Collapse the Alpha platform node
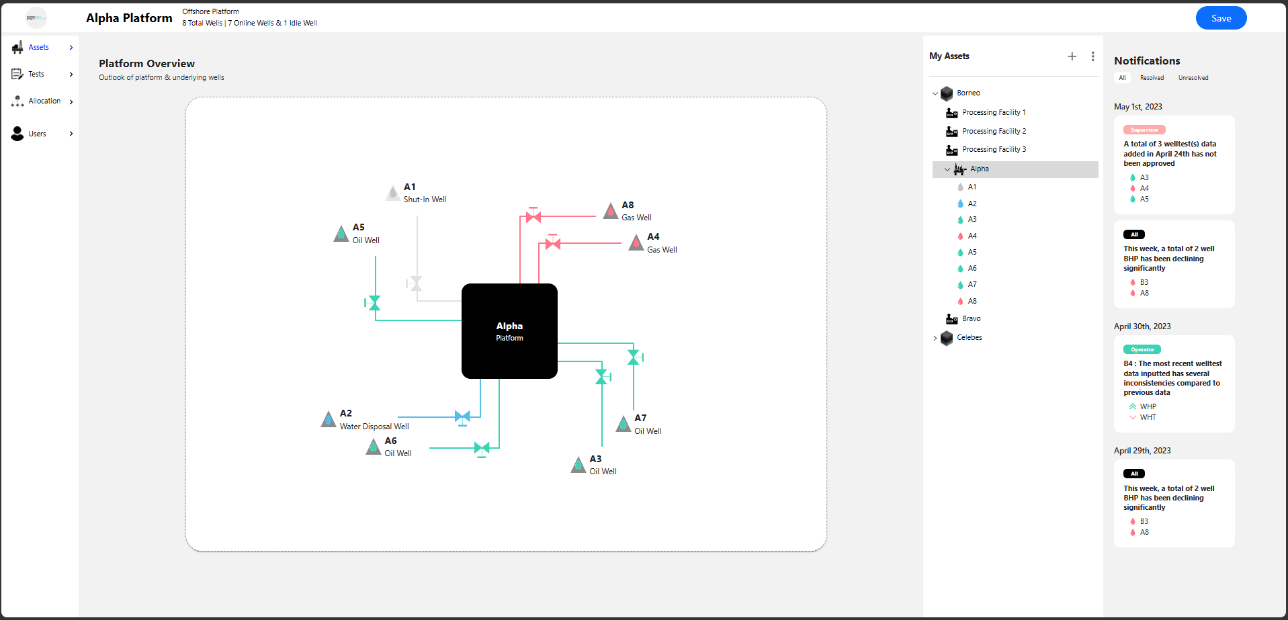The width and height of the screenshot is (1288, 620). (x=947, y=169)
